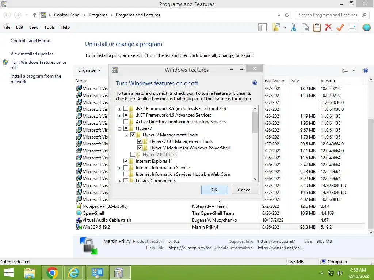Expand the .NET Framework 4.5 Advanced Services node
The image size is (374, 280).
pos(119,116)
